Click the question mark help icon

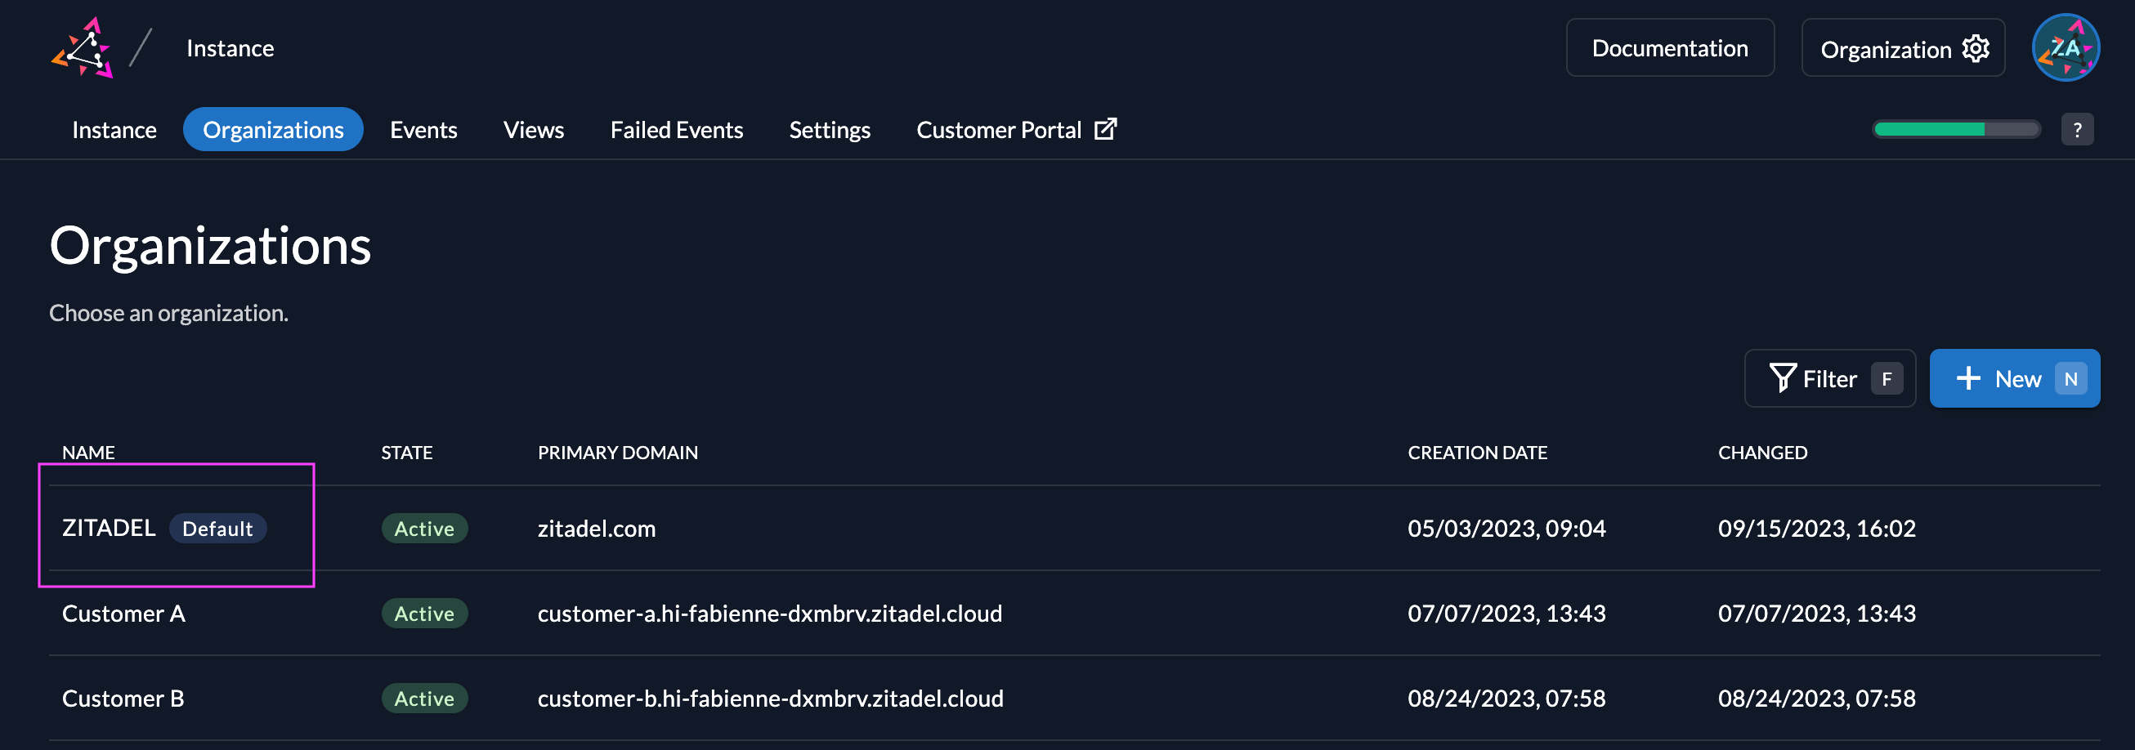coord(2076,130)
